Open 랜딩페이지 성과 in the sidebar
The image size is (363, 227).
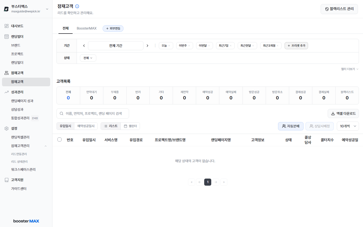pos(22,101)
